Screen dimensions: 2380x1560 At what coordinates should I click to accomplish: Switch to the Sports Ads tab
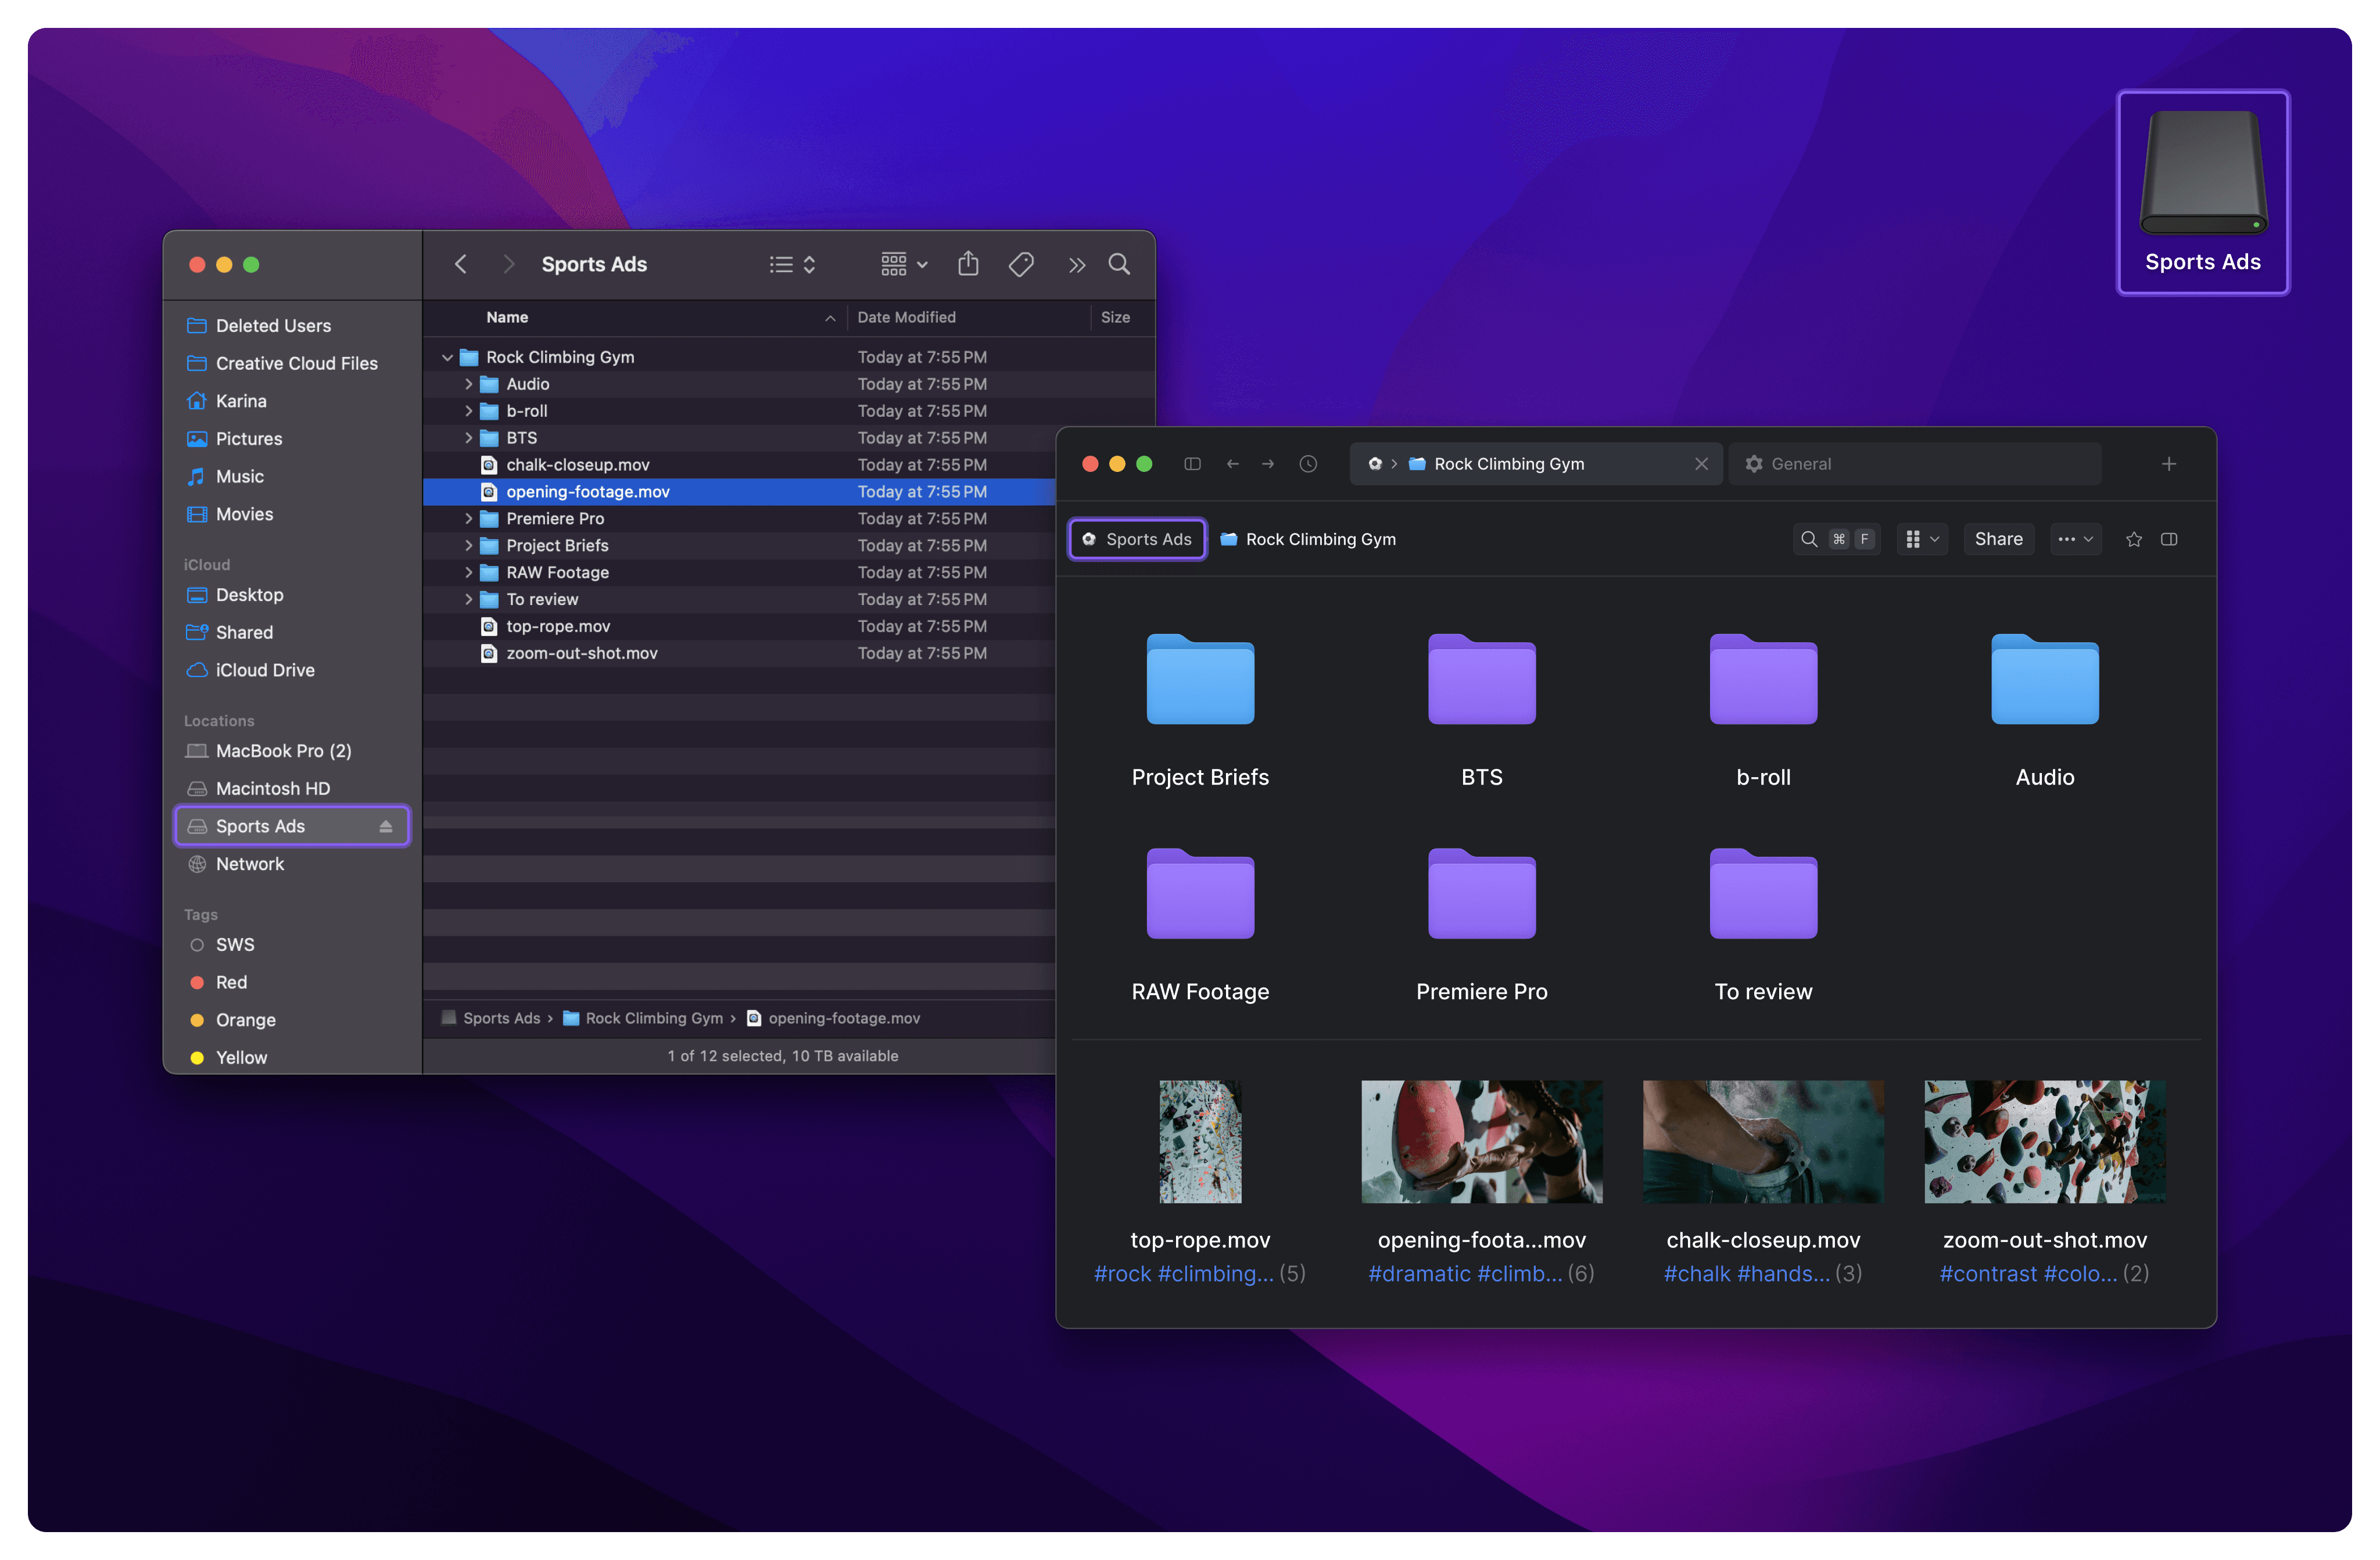(x=1137, y=539)
